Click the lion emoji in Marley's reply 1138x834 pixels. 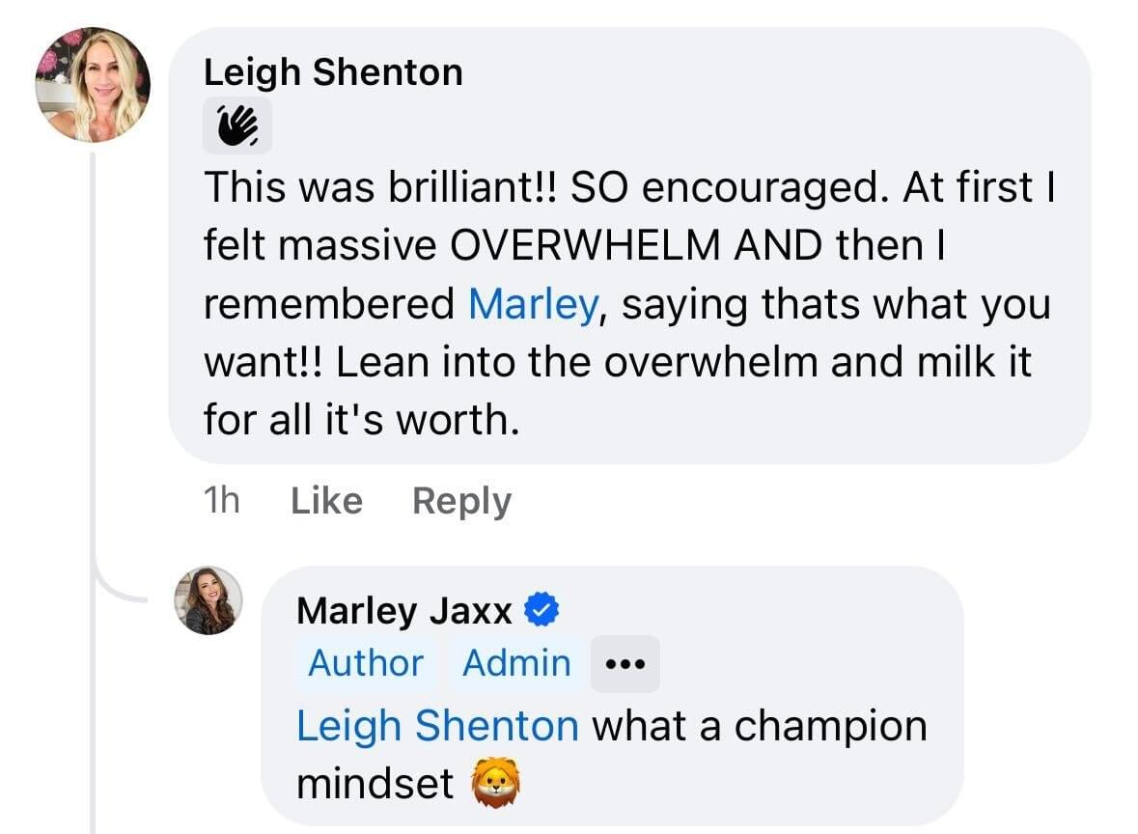pyautogui.click(x=496, y=783)
